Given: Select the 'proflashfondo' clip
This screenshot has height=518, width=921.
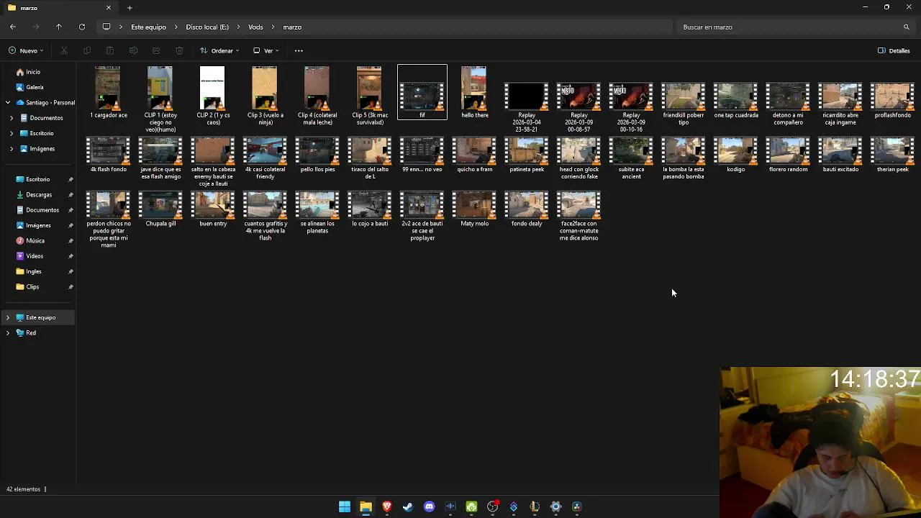Looking at the screenshot, I should [x=893, y=101].
